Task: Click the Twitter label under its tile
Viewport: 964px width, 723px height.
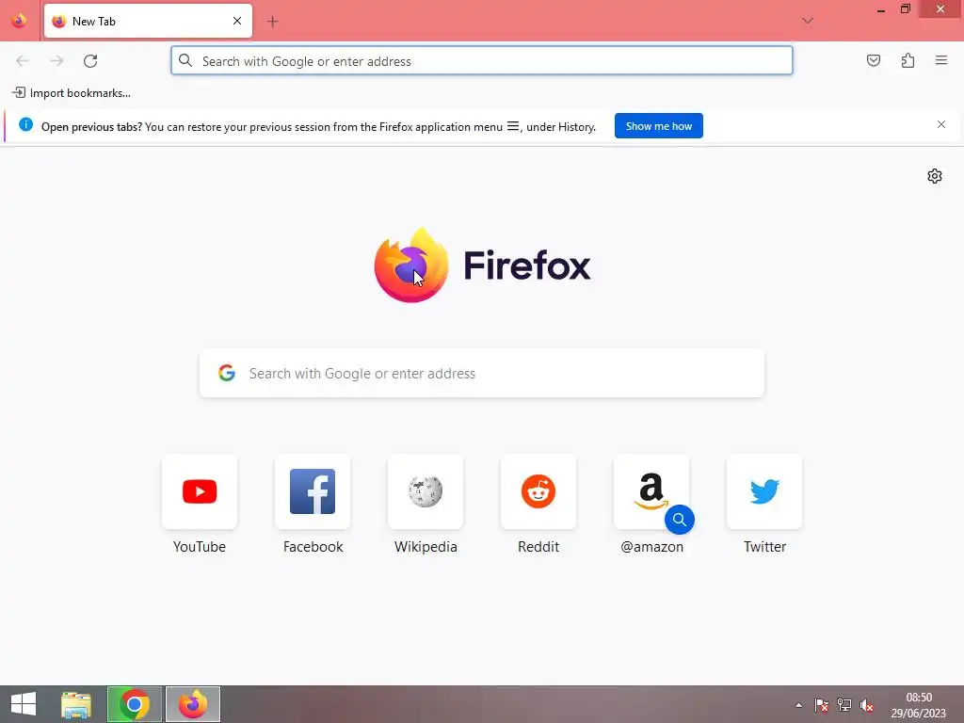Action: pos(764,547)
